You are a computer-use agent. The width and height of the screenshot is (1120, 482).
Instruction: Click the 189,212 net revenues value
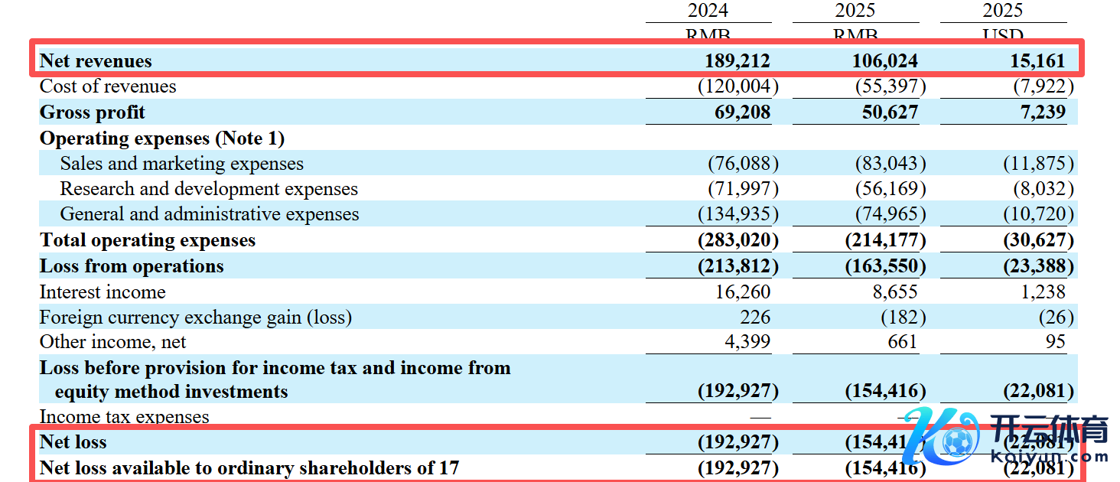point(737,61)
